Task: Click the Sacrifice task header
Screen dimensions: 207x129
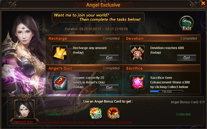Action: [162, 68]
